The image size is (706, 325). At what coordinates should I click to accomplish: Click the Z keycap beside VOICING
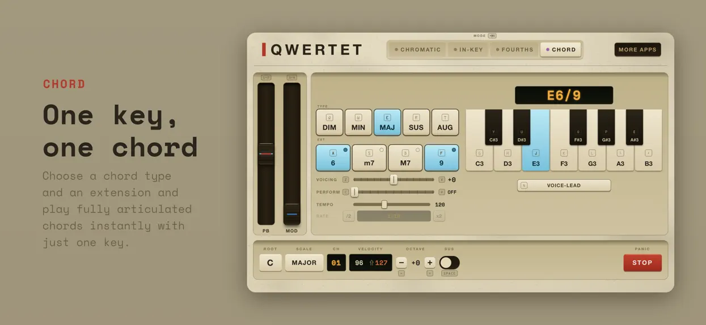(346, 179)
